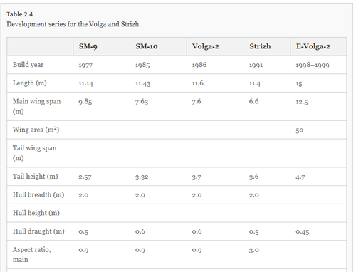Click the Main wing span row label

[x=36, y=106]
